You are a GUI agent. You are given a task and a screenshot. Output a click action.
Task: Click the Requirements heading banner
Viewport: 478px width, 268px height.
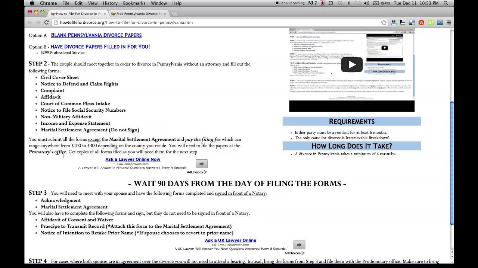coord(352,121)
